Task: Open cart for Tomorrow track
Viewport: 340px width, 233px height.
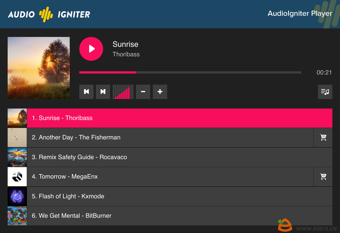Action: click(x=323, y=177)
